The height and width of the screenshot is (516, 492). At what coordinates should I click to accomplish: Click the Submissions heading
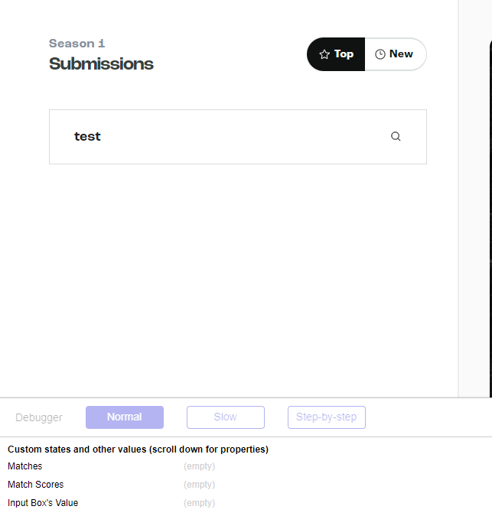pos(101,64)
